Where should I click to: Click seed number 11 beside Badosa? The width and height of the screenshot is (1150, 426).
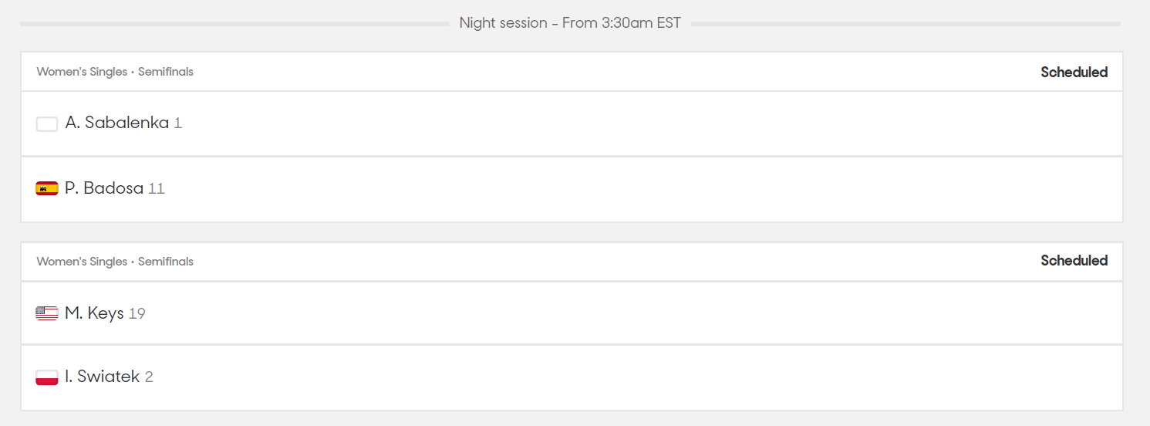coord(157,188)
